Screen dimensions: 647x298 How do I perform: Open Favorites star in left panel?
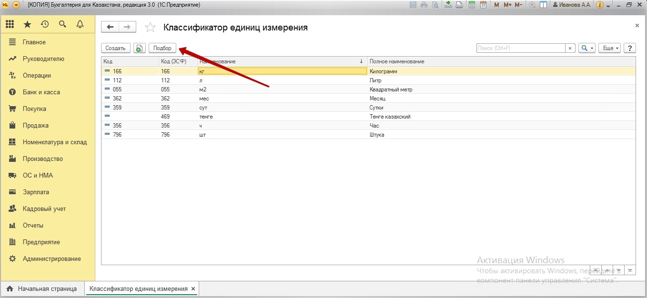(28, 24)
